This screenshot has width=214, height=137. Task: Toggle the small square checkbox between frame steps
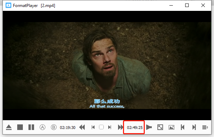101,127
